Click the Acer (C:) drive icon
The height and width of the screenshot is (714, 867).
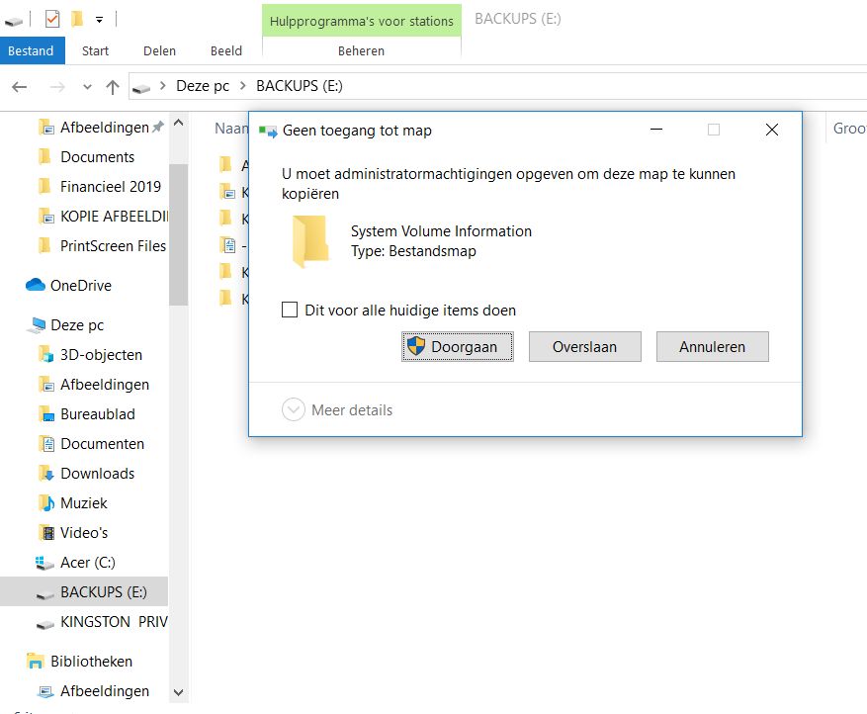[x=44, y=563]
